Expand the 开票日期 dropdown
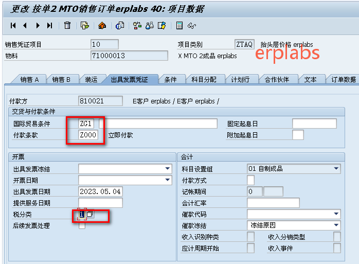The image size is (359, 264). coord(168,180)
